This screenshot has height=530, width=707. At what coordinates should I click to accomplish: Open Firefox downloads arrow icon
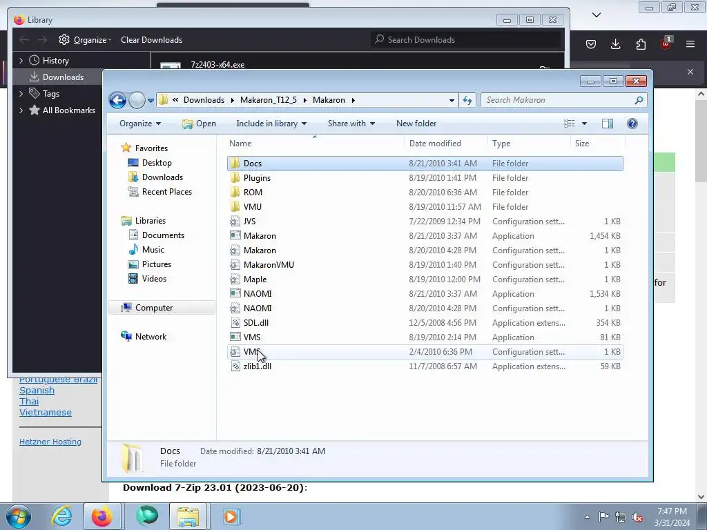(x=615, y=44)
